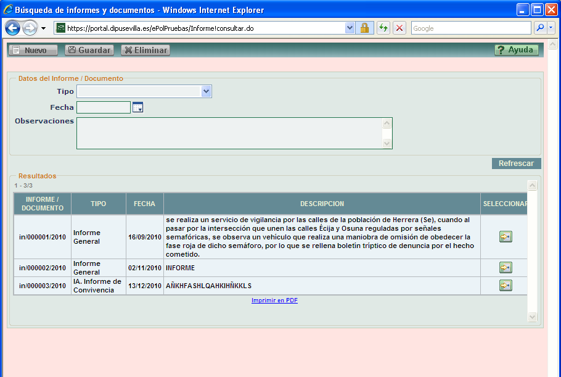The width and height of the screenshot is (561, 377).
Task: Click the browser Stop loading icon
Action: pyautogui.click(x=399, y=28)
